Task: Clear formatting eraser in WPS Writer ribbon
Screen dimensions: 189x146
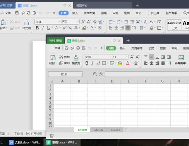Action: [94, 22]
